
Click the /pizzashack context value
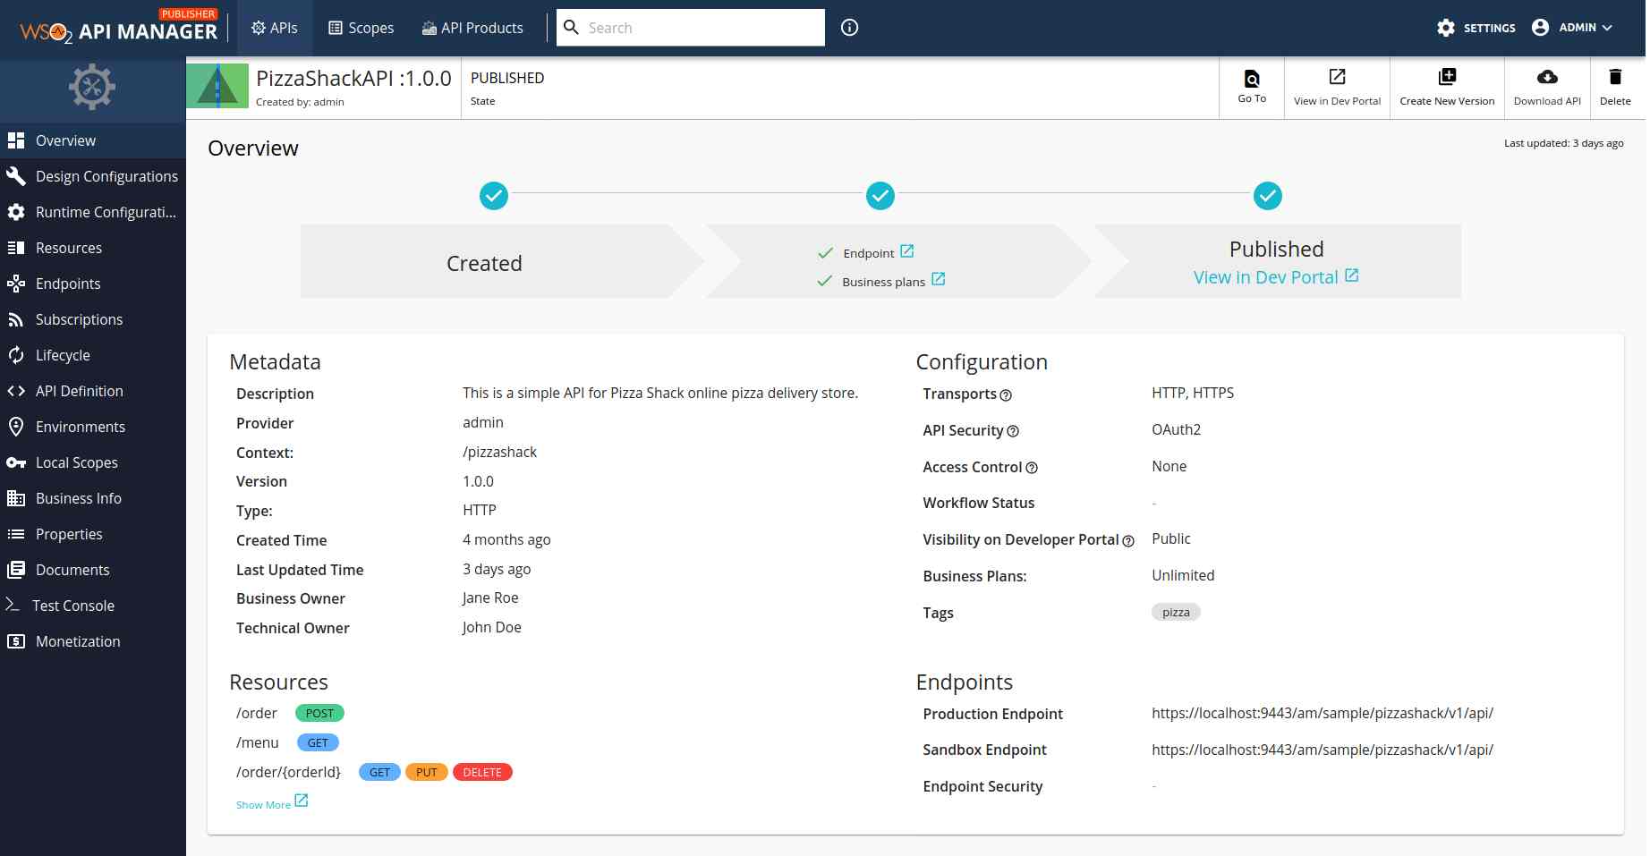click(499, 453)
